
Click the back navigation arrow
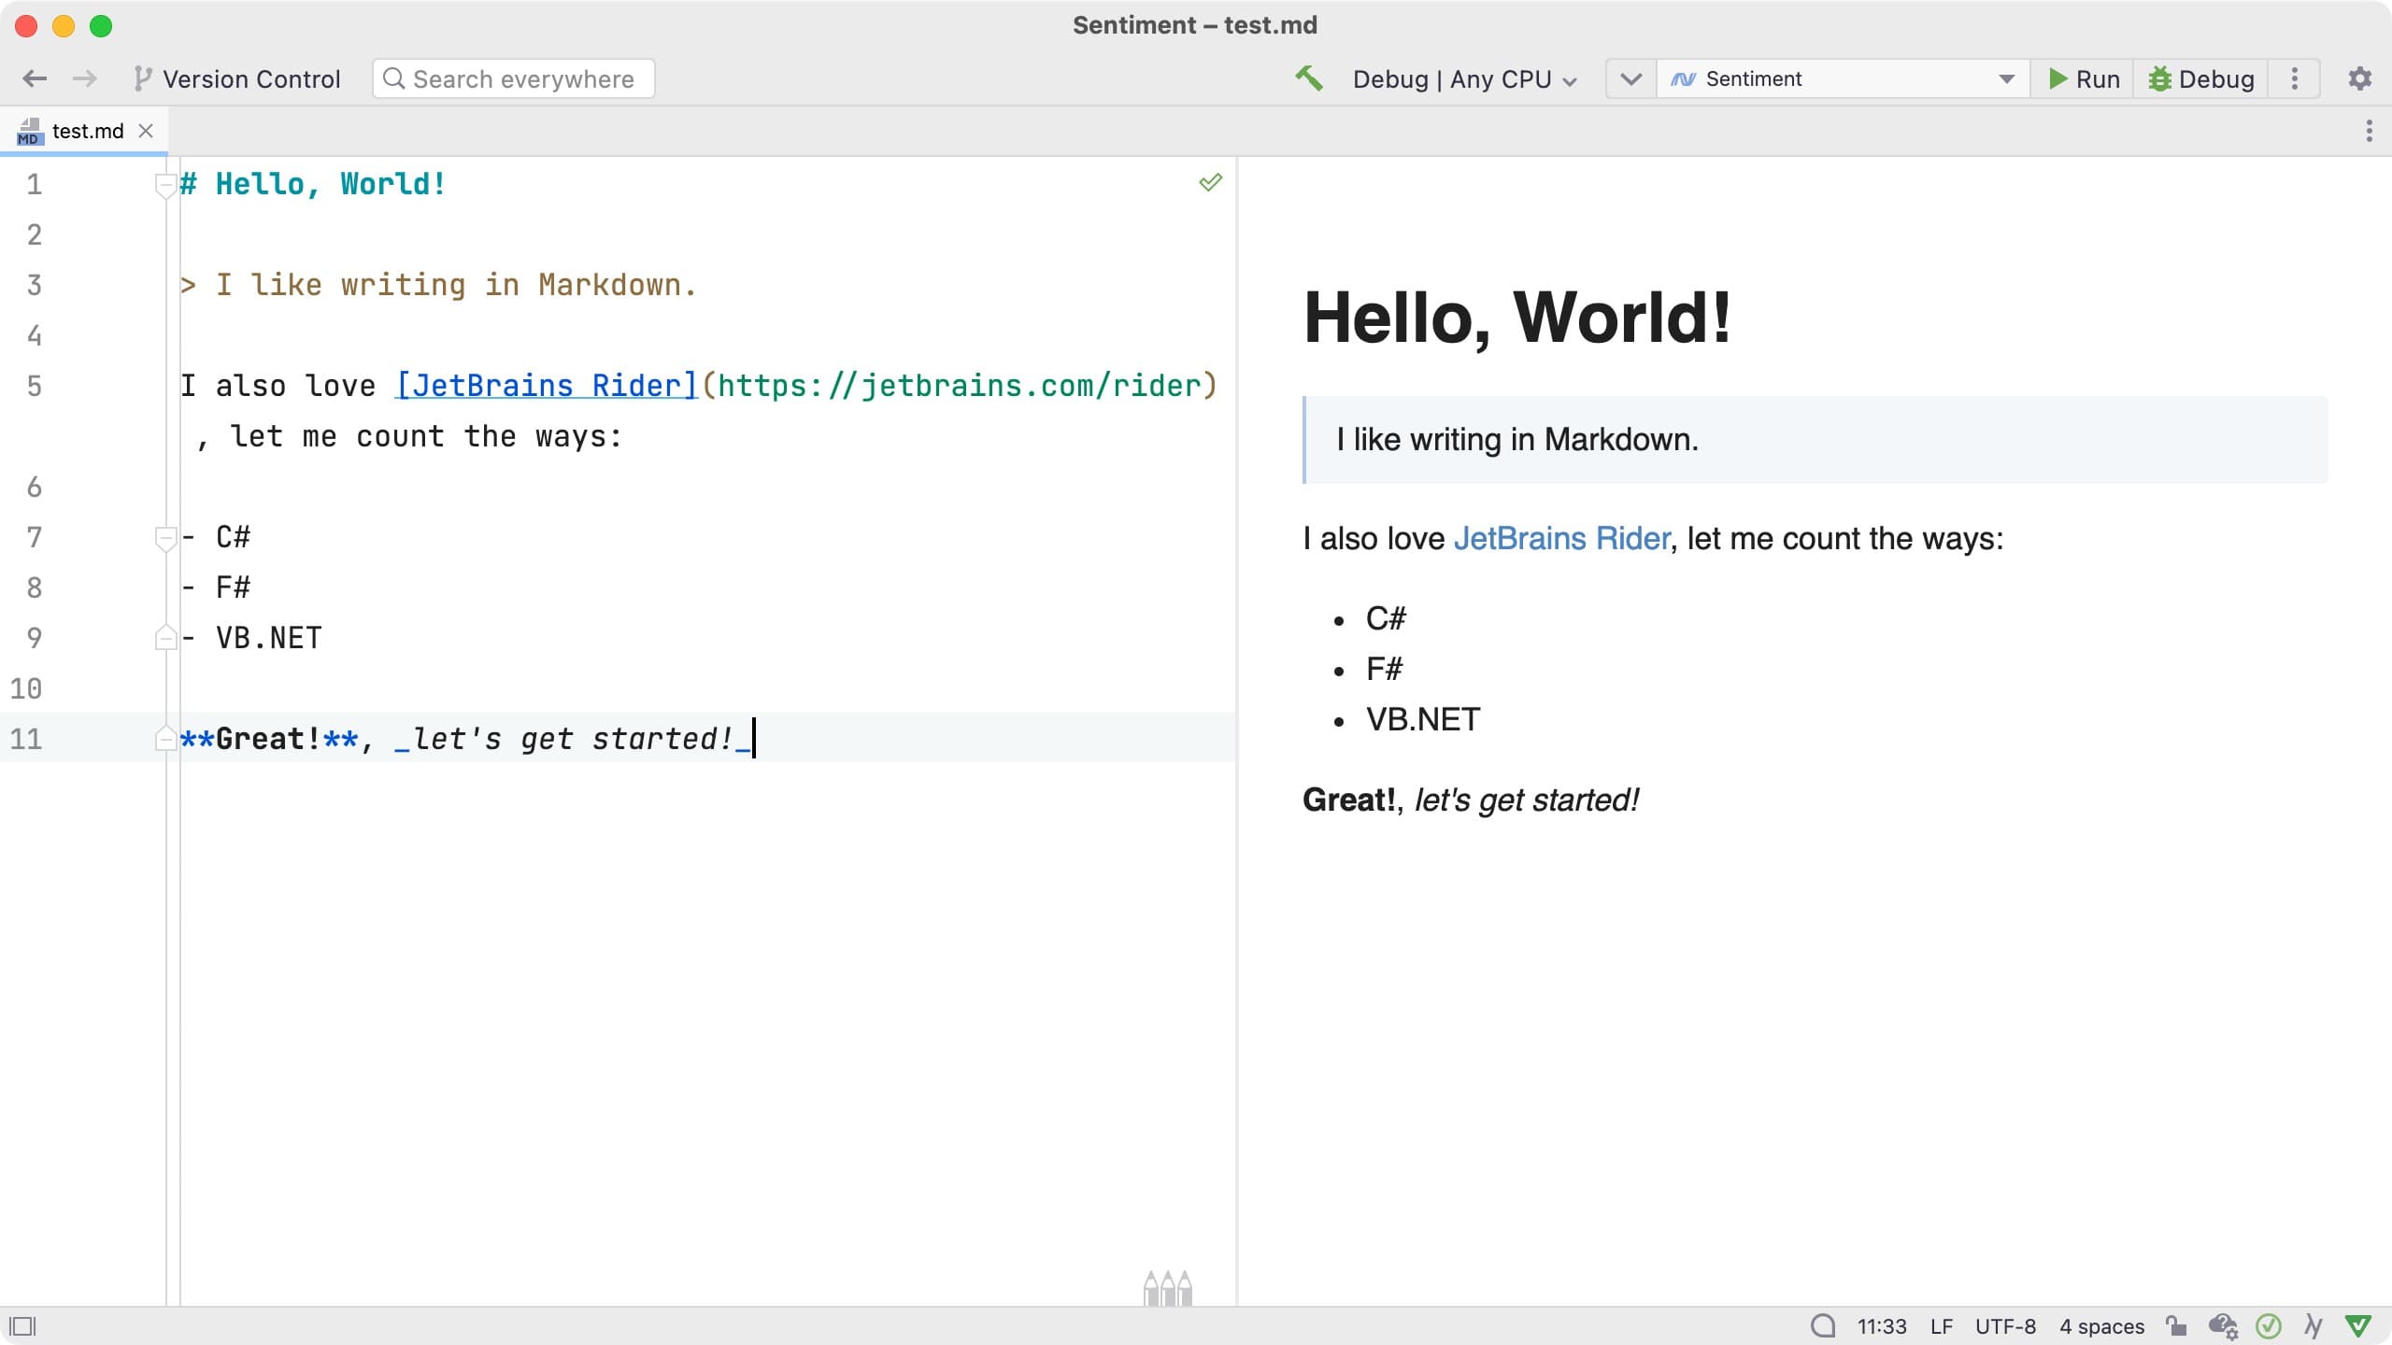35,78
